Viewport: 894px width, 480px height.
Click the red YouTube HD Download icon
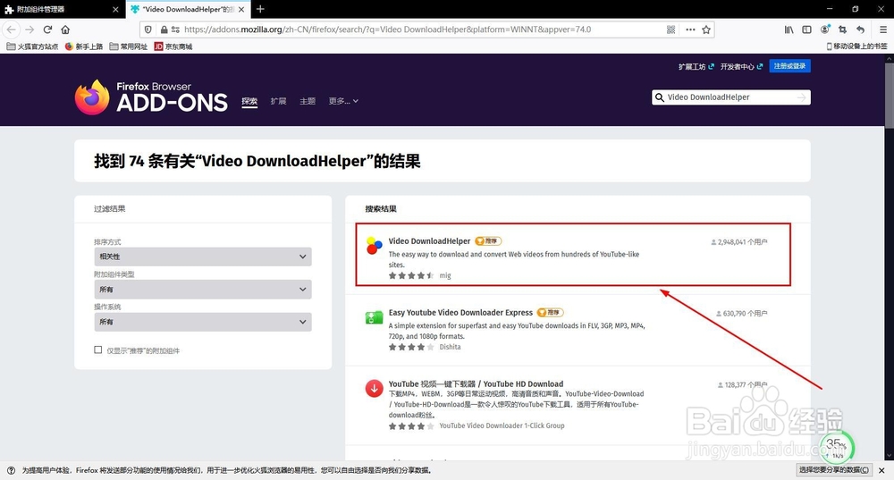[x=374, y=388]
